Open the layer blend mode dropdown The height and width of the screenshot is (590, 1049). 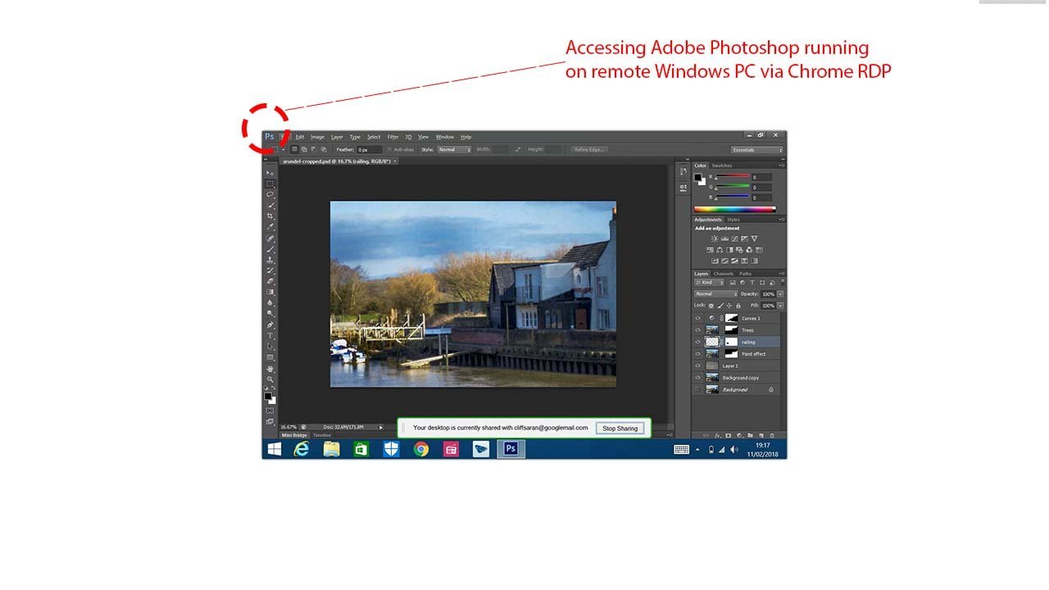click(715, 294)
